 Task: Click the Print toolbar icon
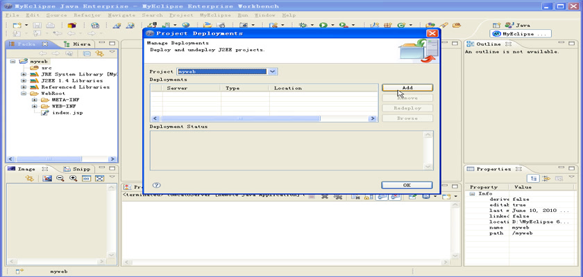coord(50,25)
